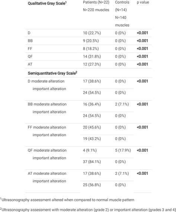The width and height of the screenshot is (176, 212).
Task: Select the FF row label
Action: point(30,49)
